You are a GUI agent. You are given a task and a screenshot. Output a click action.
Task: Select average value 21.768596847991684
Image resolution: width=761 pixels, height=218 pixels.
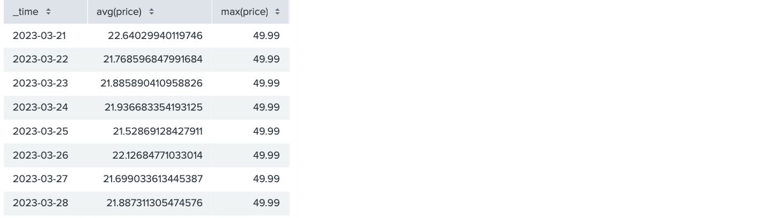[x=153, y=59]
